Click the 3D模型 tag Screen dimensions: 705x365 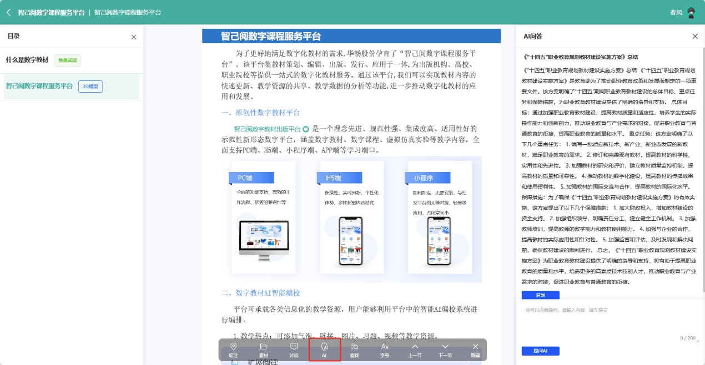click(90, 87)
